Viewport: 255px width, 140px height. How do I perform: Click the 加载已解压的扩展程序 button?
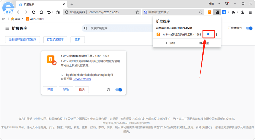(x=23, y=39)
